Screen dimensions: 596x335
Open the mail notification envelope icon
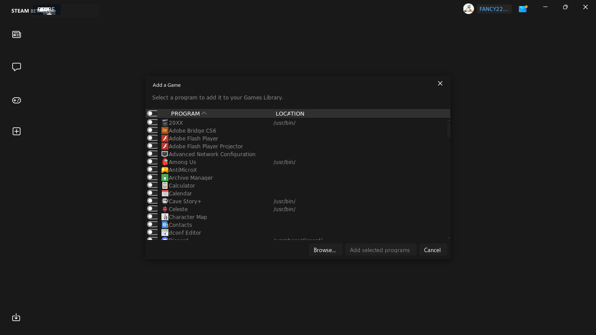523,9
